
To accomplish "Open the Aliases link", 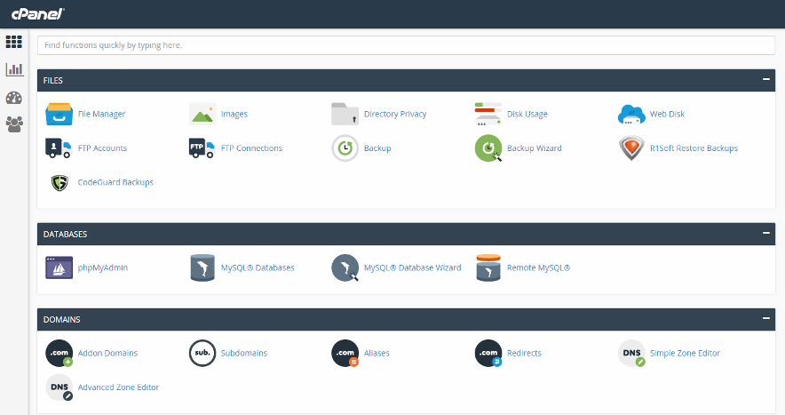I will tap(377, 353).
